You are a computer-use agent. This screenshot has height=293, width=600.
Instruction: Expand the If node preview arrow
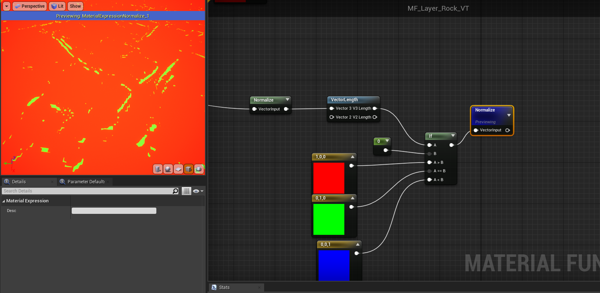click(453, 136)
